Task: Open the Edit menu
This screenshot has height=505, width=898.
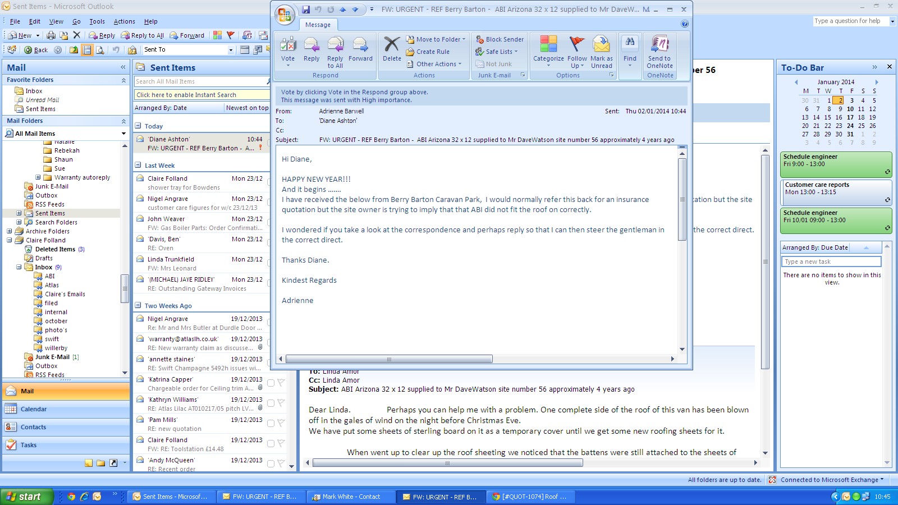Action: click(x=35, y=21)
